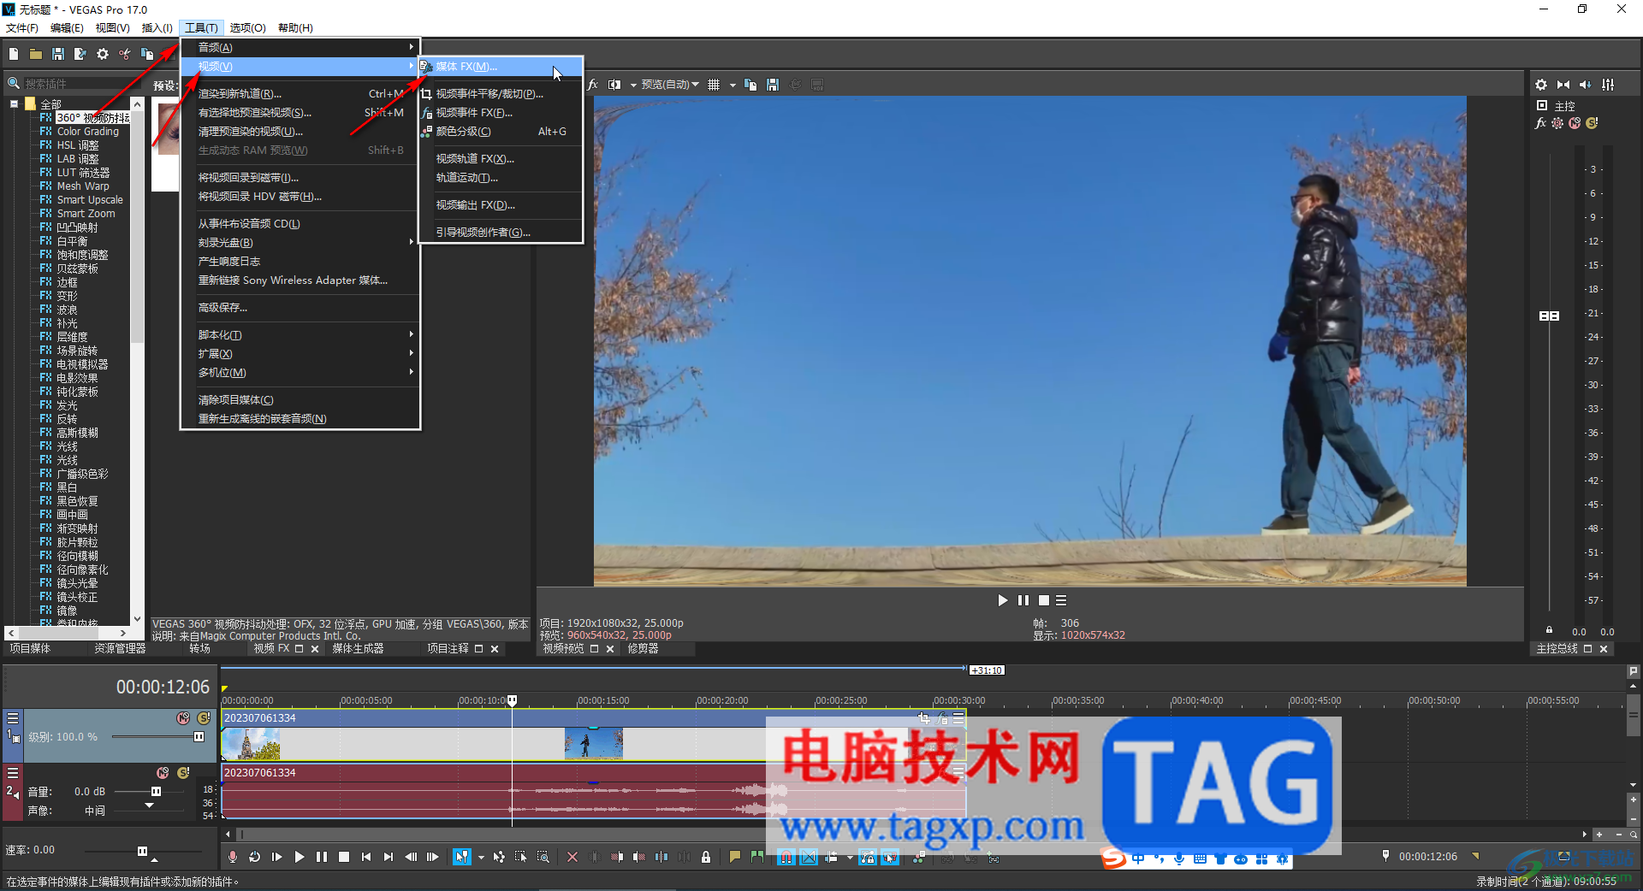Screen dimensions: 1643x891
Task: Click the timeline Play button
Action: point(300,857)
